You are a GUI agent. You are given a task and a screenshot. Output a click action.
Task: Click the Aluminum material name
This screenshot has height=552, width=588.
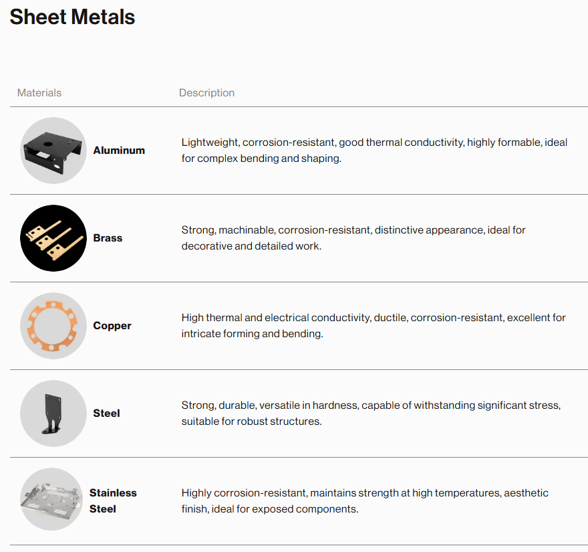tap(119, 151)
